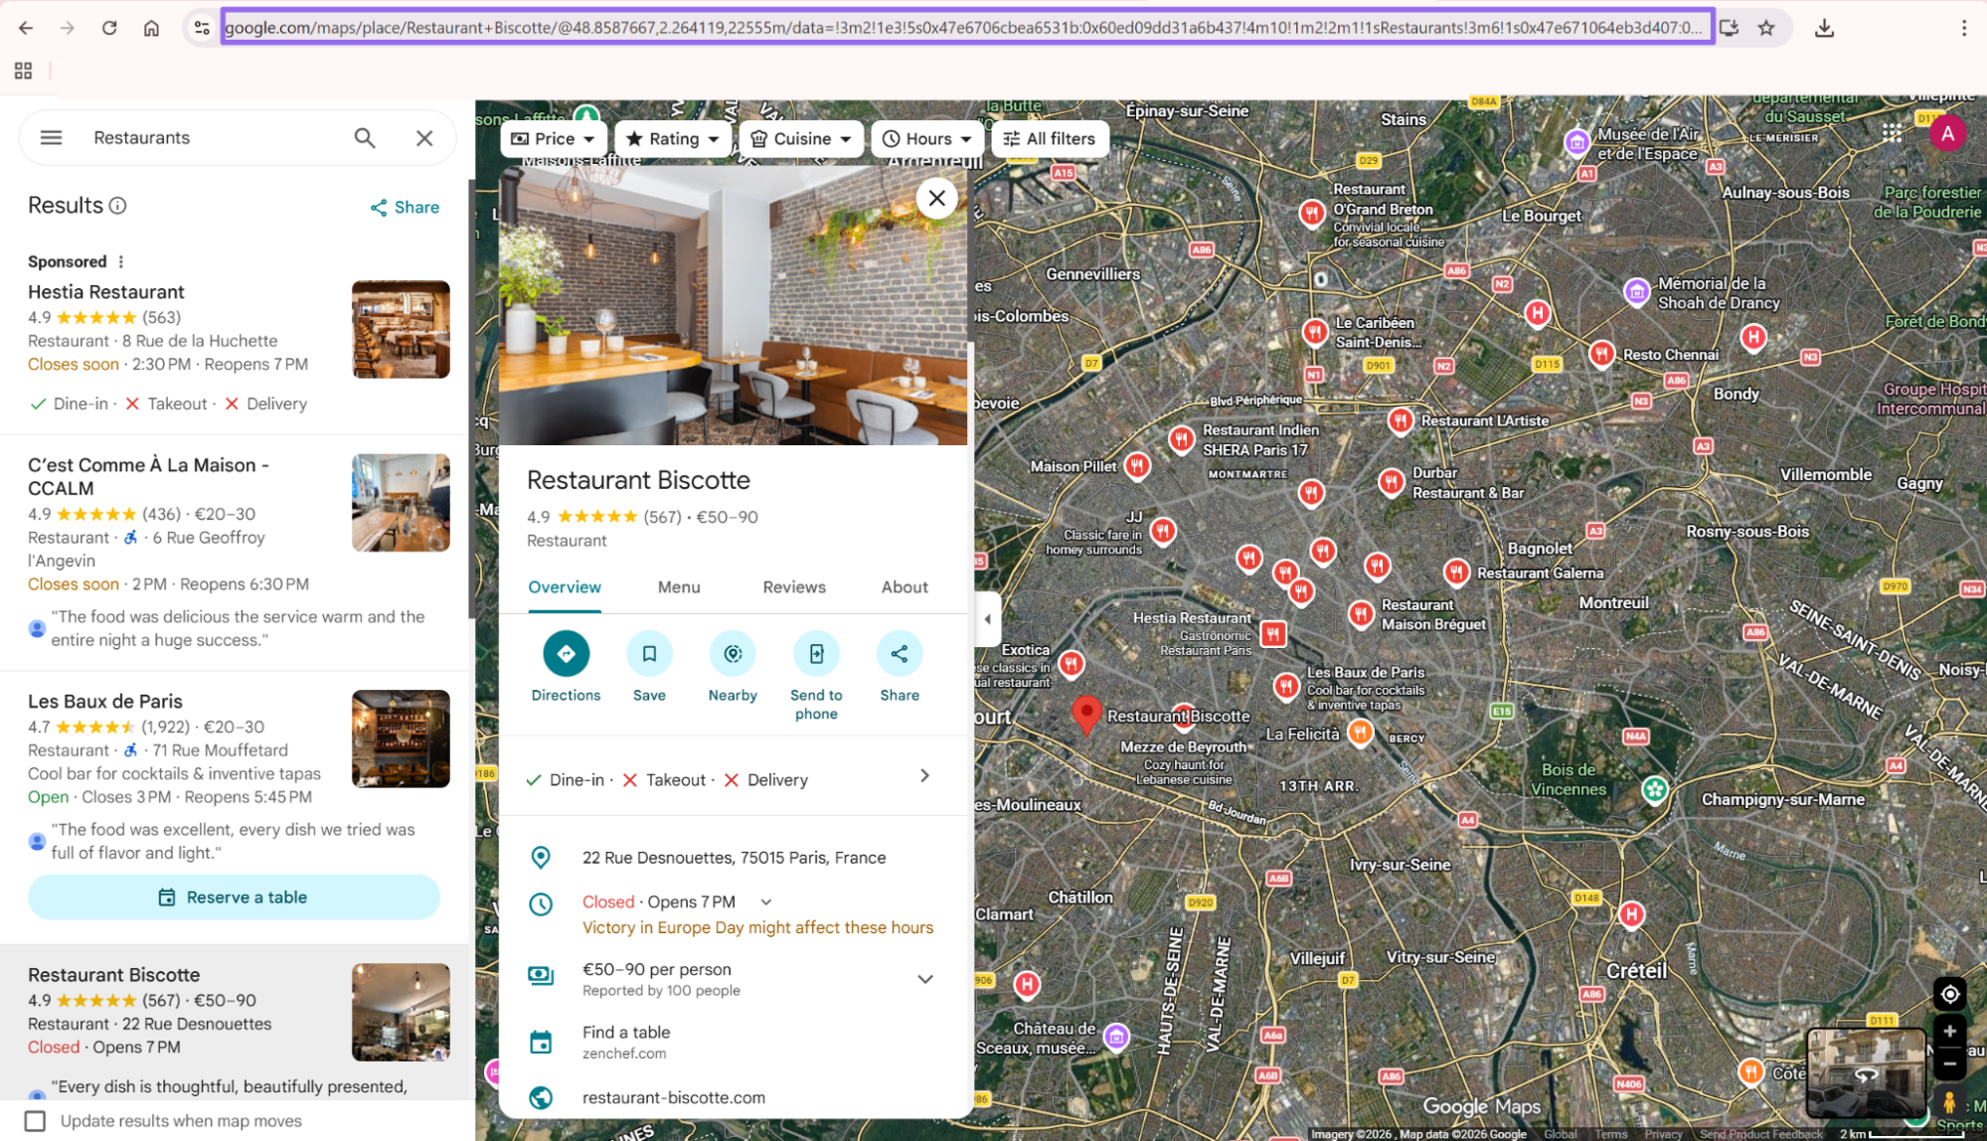Image resolution: width=1987 pixels, height=1141 pixels.
Task: Go back in browser history
Action: 26,28
